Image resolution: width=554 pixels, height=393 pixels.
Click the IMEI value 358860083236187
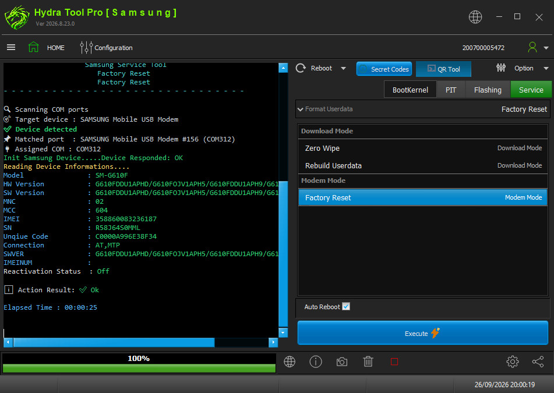[126, 219]
